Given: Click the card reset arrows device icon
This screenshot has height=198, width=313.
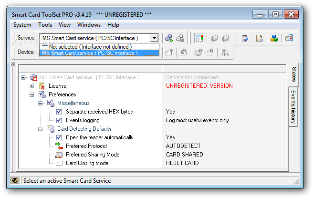Looking at the screenshot, I should pyautogui.click(x=183, y=52).
